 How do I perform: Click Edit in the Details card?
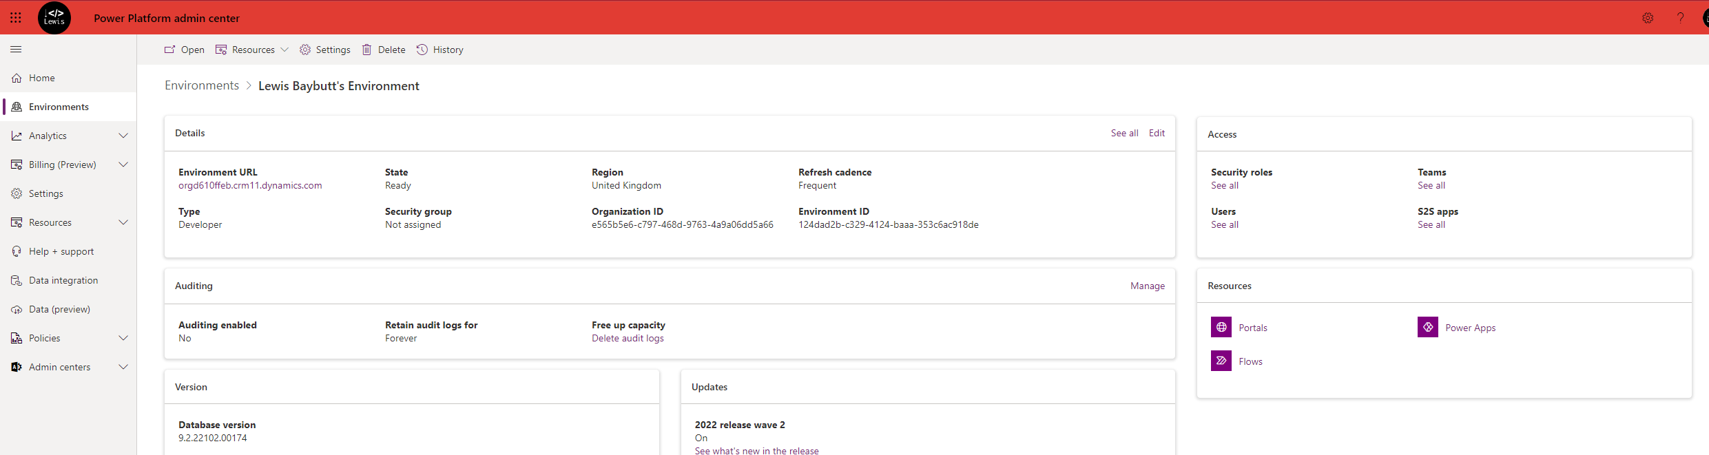pyautogui.click(x=1157, y=134)
